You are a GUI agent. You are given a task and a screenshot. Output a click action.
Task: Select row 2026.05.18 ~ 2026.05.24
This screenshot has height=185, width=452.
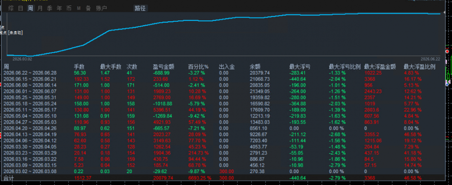tap(222, 104)
